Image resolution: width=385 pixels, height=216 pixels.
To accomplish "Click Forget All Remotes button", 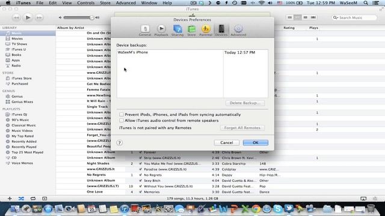I will tap(242, 128).
